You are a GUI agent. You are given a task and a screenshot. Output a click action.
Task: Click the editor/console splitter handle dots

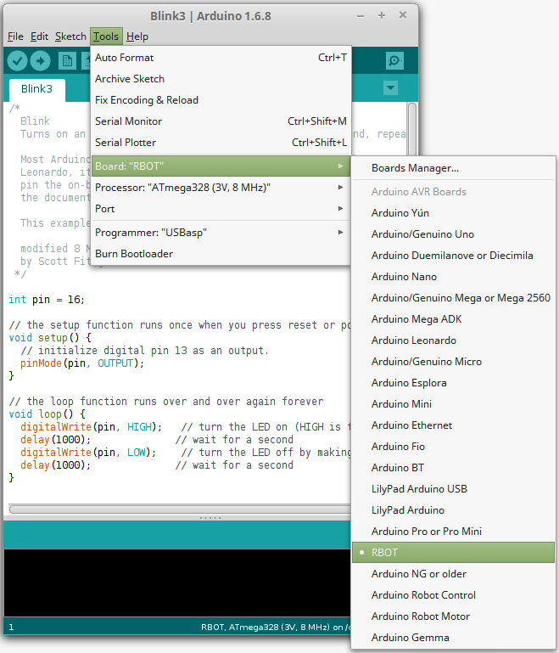click(x=210, y=518)
